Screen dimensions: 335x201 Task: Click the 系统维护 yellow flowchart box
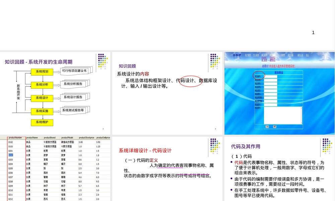[42, 122]
